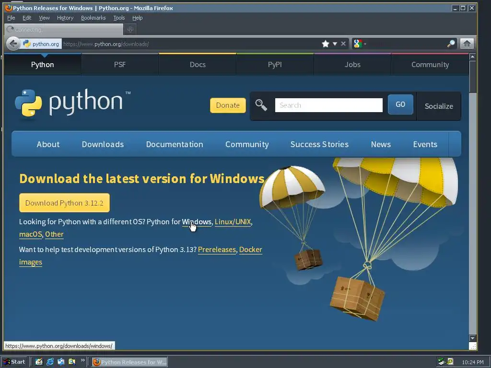Viewport: 491px width, 368px height.
Task: Select the Connecting browser tab
Action: click(x=64, y=29)
